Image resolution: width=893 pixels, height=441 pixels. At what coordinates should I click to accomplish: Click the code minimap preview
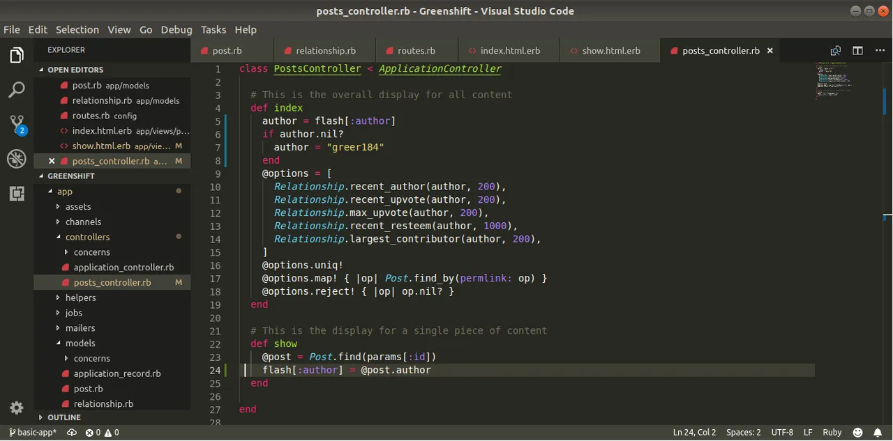[x=832, y=80]
